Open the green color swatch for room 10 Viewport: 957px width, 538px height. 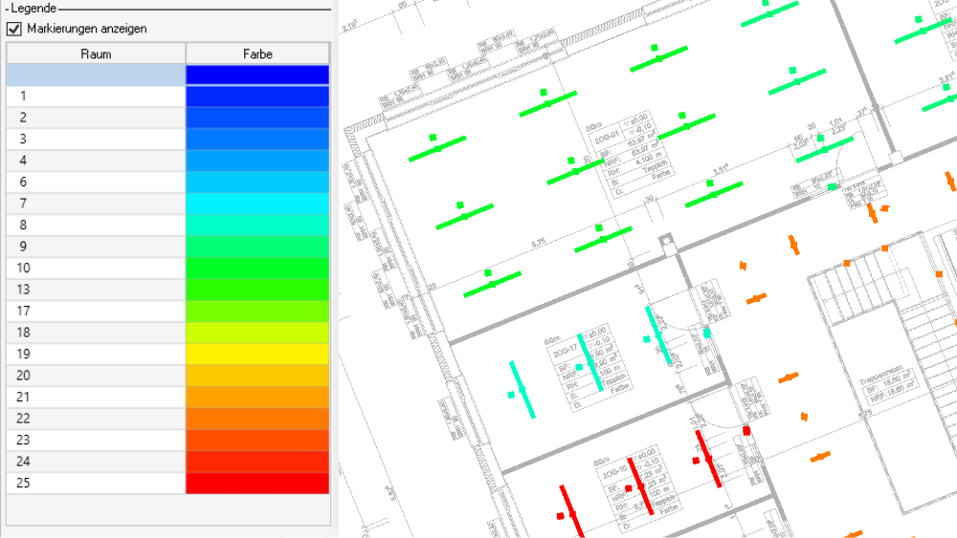click(257, 269)
